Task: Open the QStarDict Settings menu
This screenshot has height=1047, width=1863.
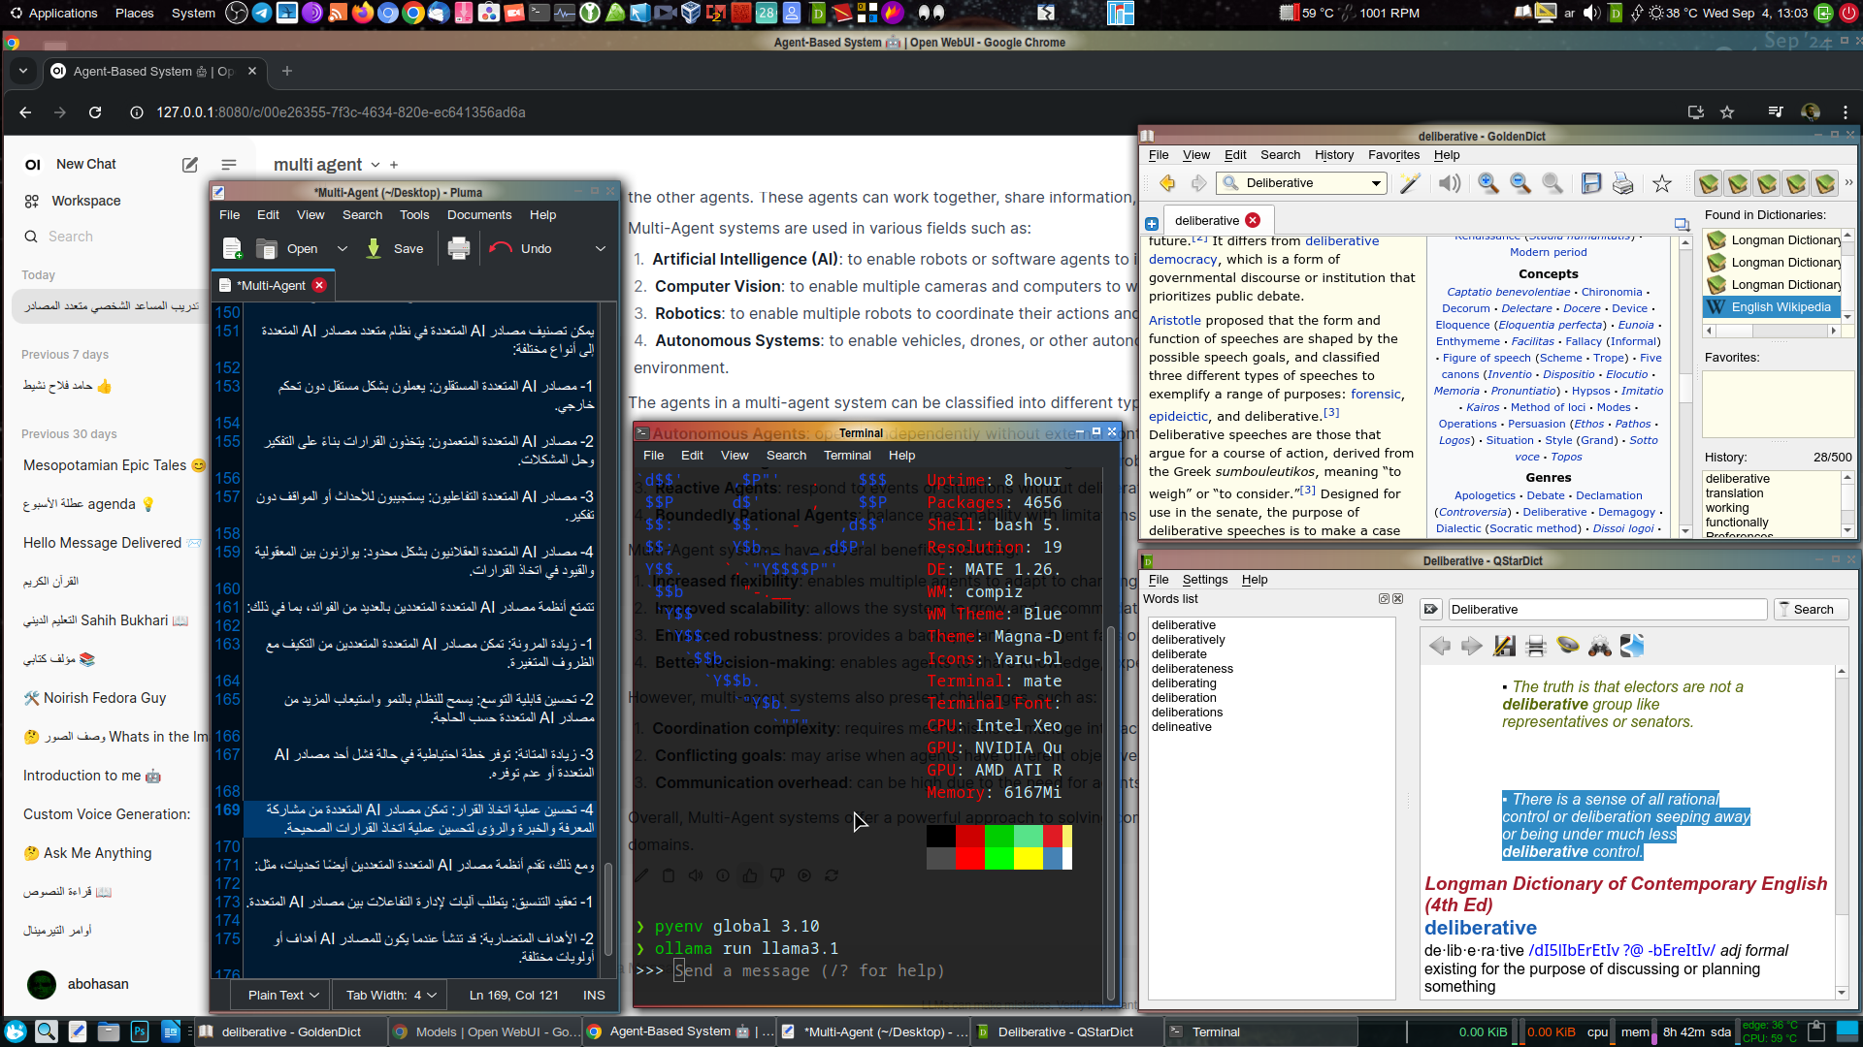Action: click(x=1204, y=580)
